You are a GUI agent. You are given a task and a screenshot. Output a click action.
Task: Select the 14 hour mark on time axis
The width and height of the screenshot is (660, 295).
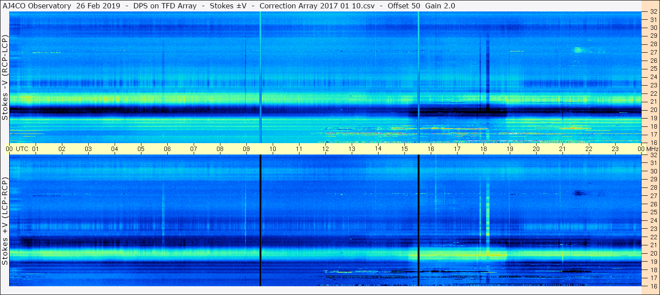(378, 149)
